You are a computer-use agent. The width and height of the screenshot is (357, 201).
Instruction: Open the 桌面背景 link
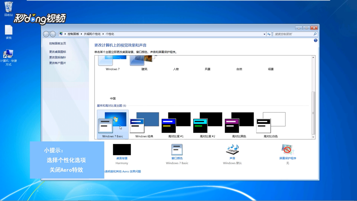tap(122, 158)
